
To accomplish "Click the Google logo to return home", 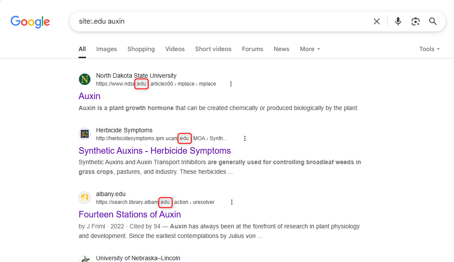I will 30,22.
